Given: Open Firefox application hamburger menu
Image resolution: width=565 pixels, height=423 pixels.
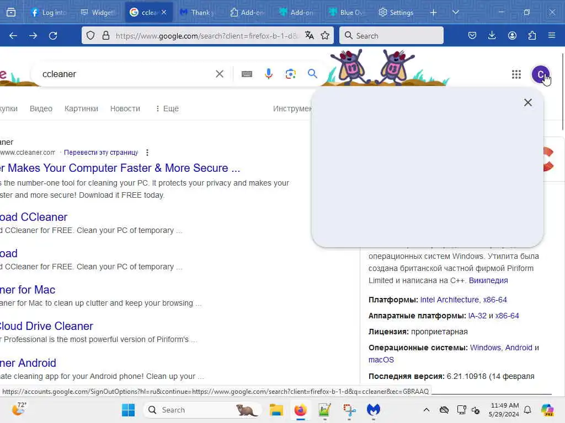Looking at the screenshot, I should point(552,35).
